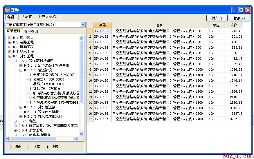254x159 pixels.
Task: Select the 标准 radio button
Action: click(x=10, y=147)
